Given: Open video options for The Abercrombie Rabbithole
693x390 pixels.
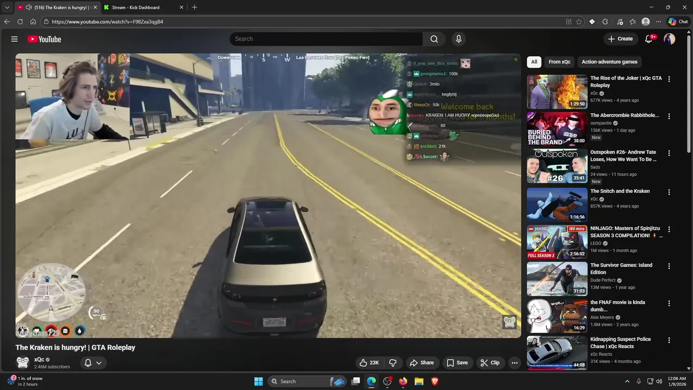Looking at the screenshot, I should pyautogui.click(x=669, y=116).
